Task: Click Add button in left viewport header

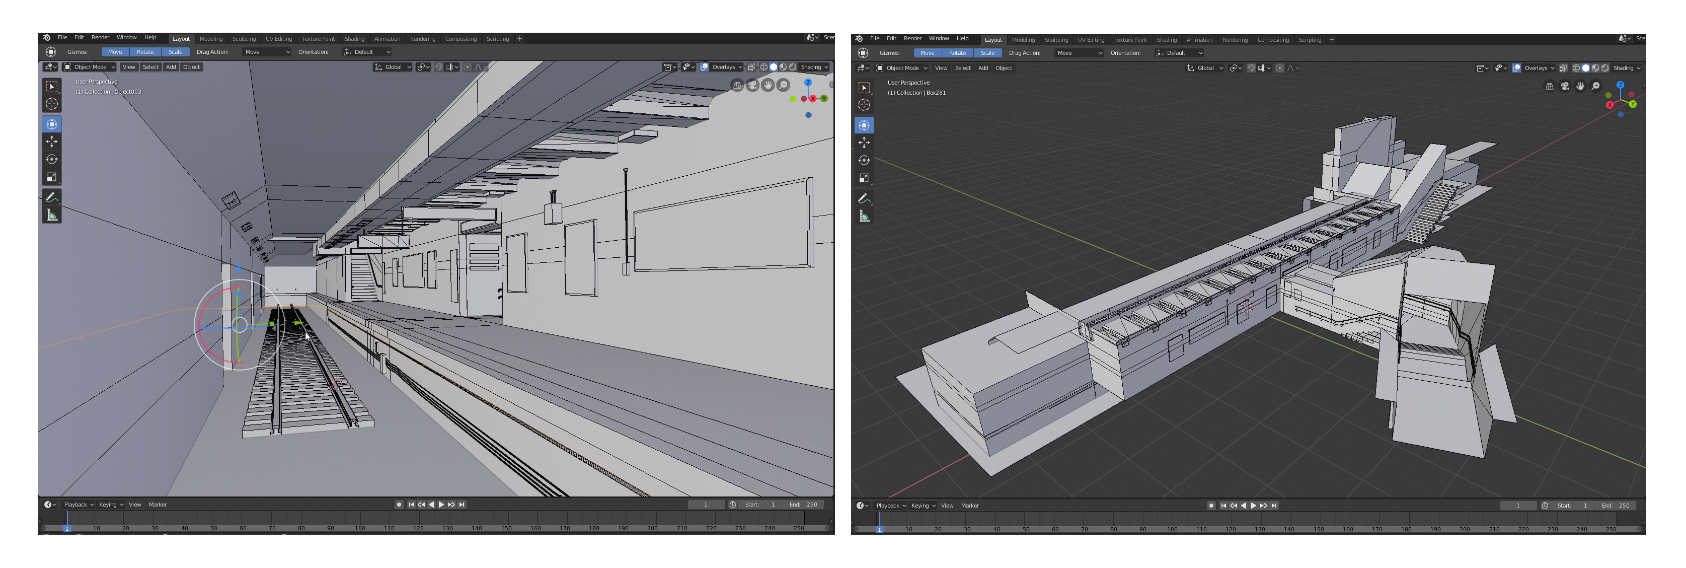Action: tap(171, 67)
